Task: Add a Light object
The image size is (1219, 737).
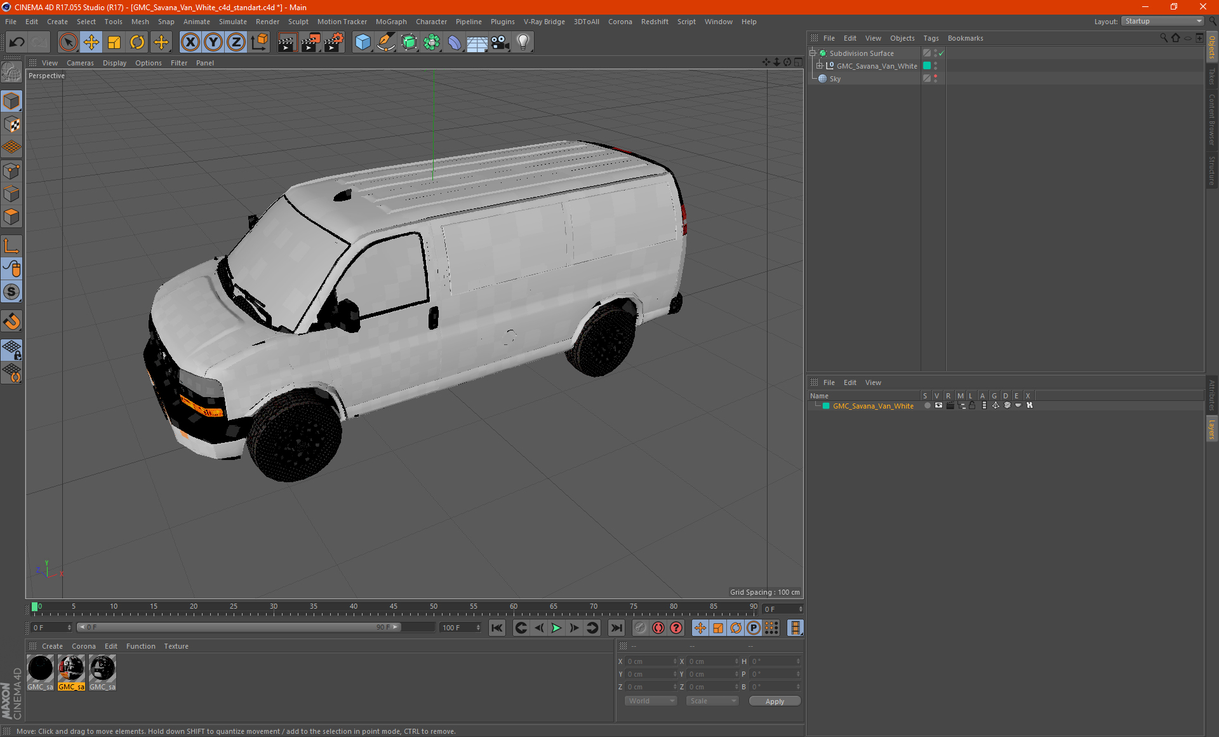Action: pos(523,42)
